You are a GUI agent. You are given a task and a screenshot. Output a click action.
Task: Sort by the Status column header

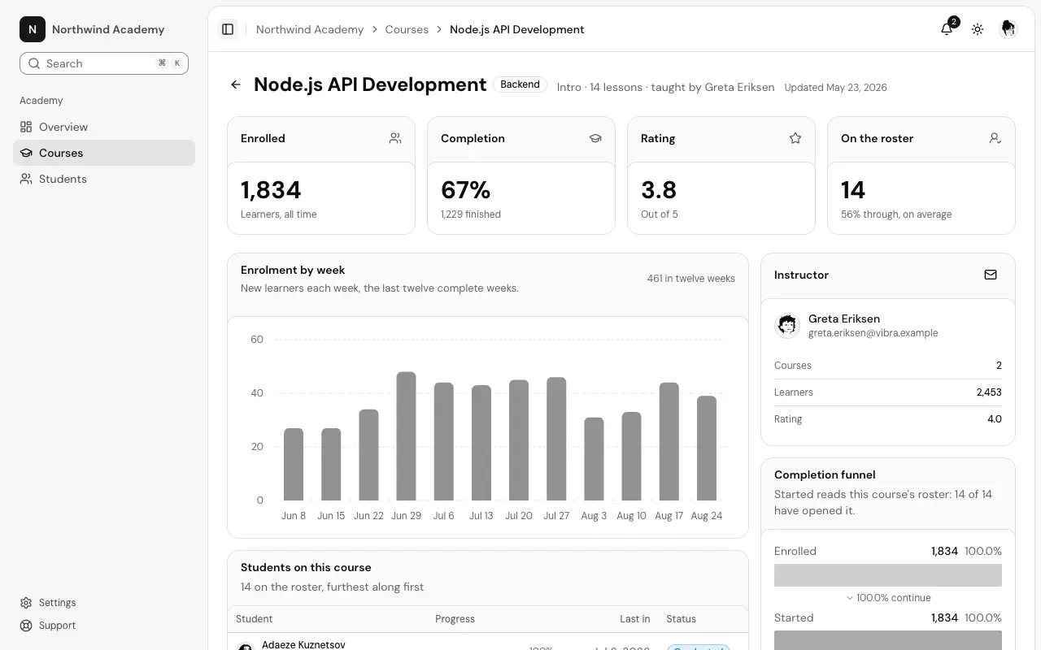681,619
